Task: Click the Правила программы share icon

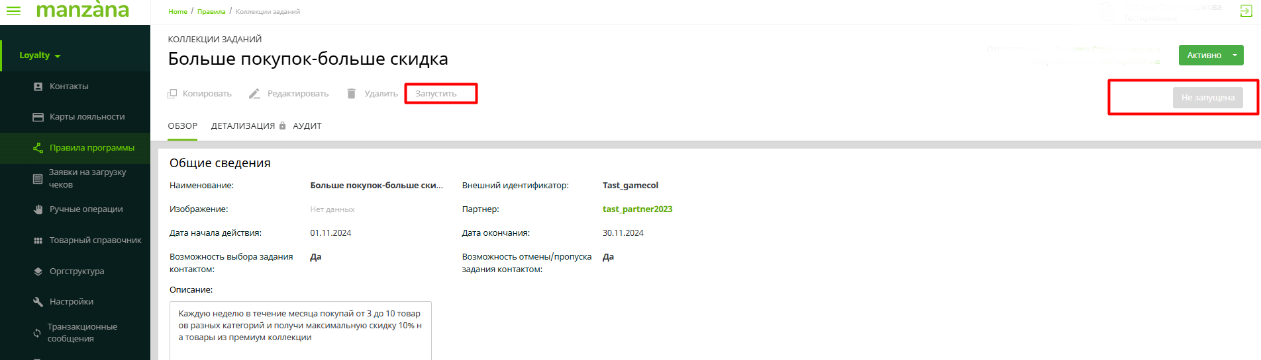Action: point(38,148)
